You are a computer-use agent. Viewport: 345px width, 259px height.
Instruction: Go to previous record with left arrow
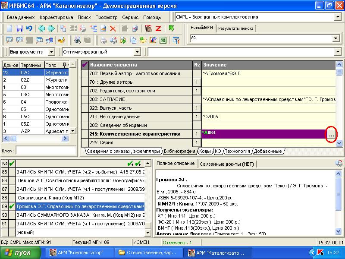pyautogui.click(x=41, y=28)
